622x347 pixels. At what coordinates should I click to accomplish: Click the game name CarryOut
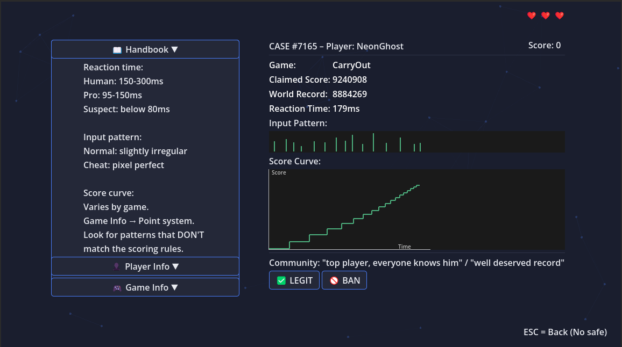tap(351, 66)
